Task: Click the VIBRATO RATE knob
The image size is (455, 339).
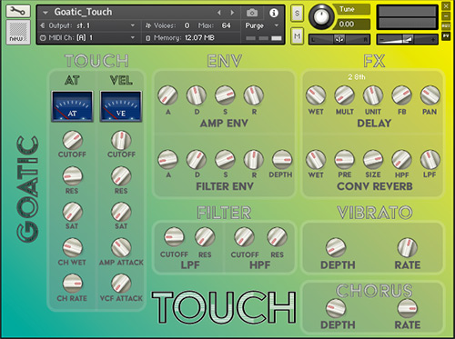Action: [408, 248]
